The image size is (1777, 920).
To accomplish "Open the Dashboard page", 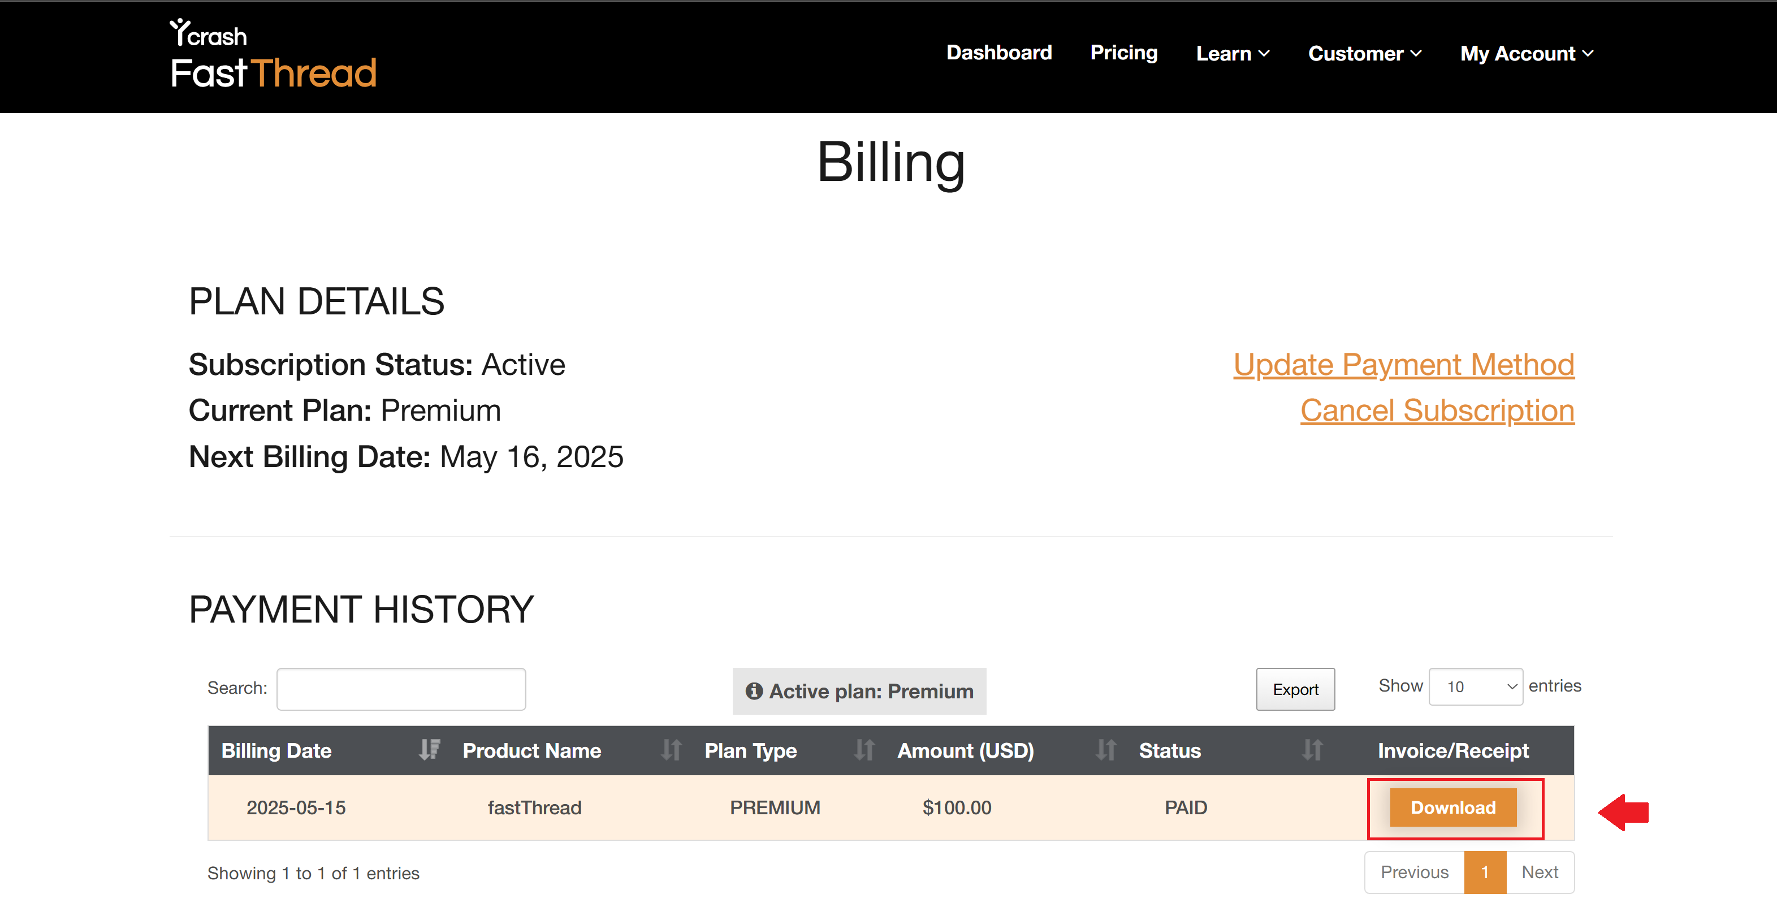I will (999, 53).
